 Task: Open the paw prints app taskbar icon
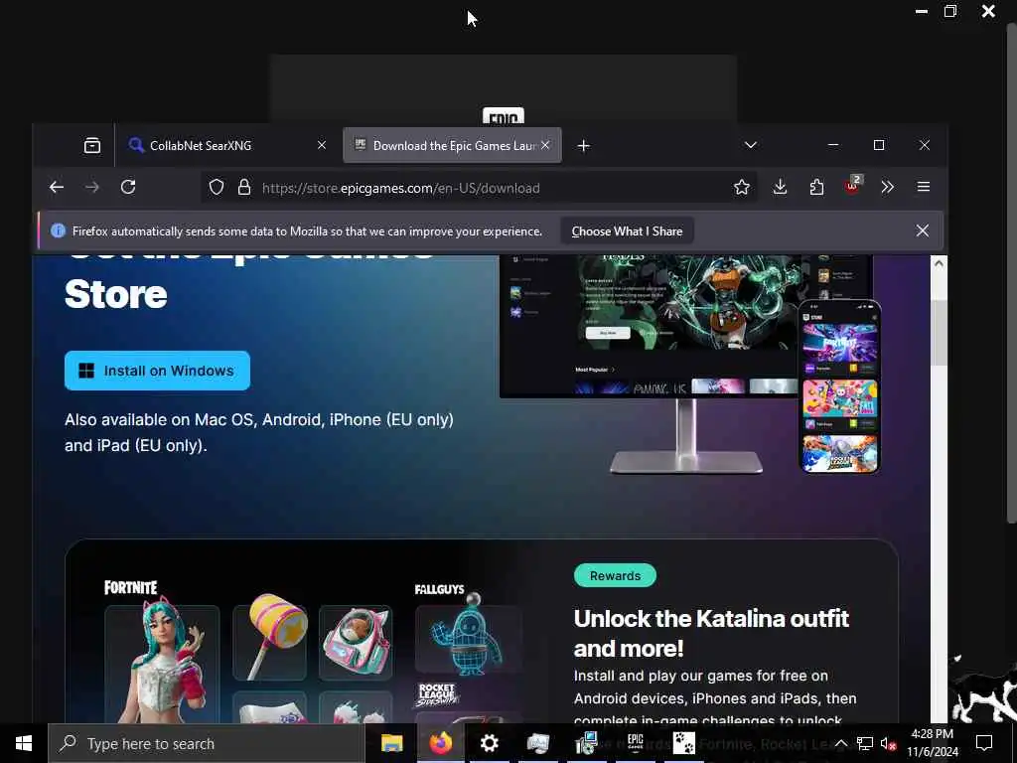pos(683,743)
